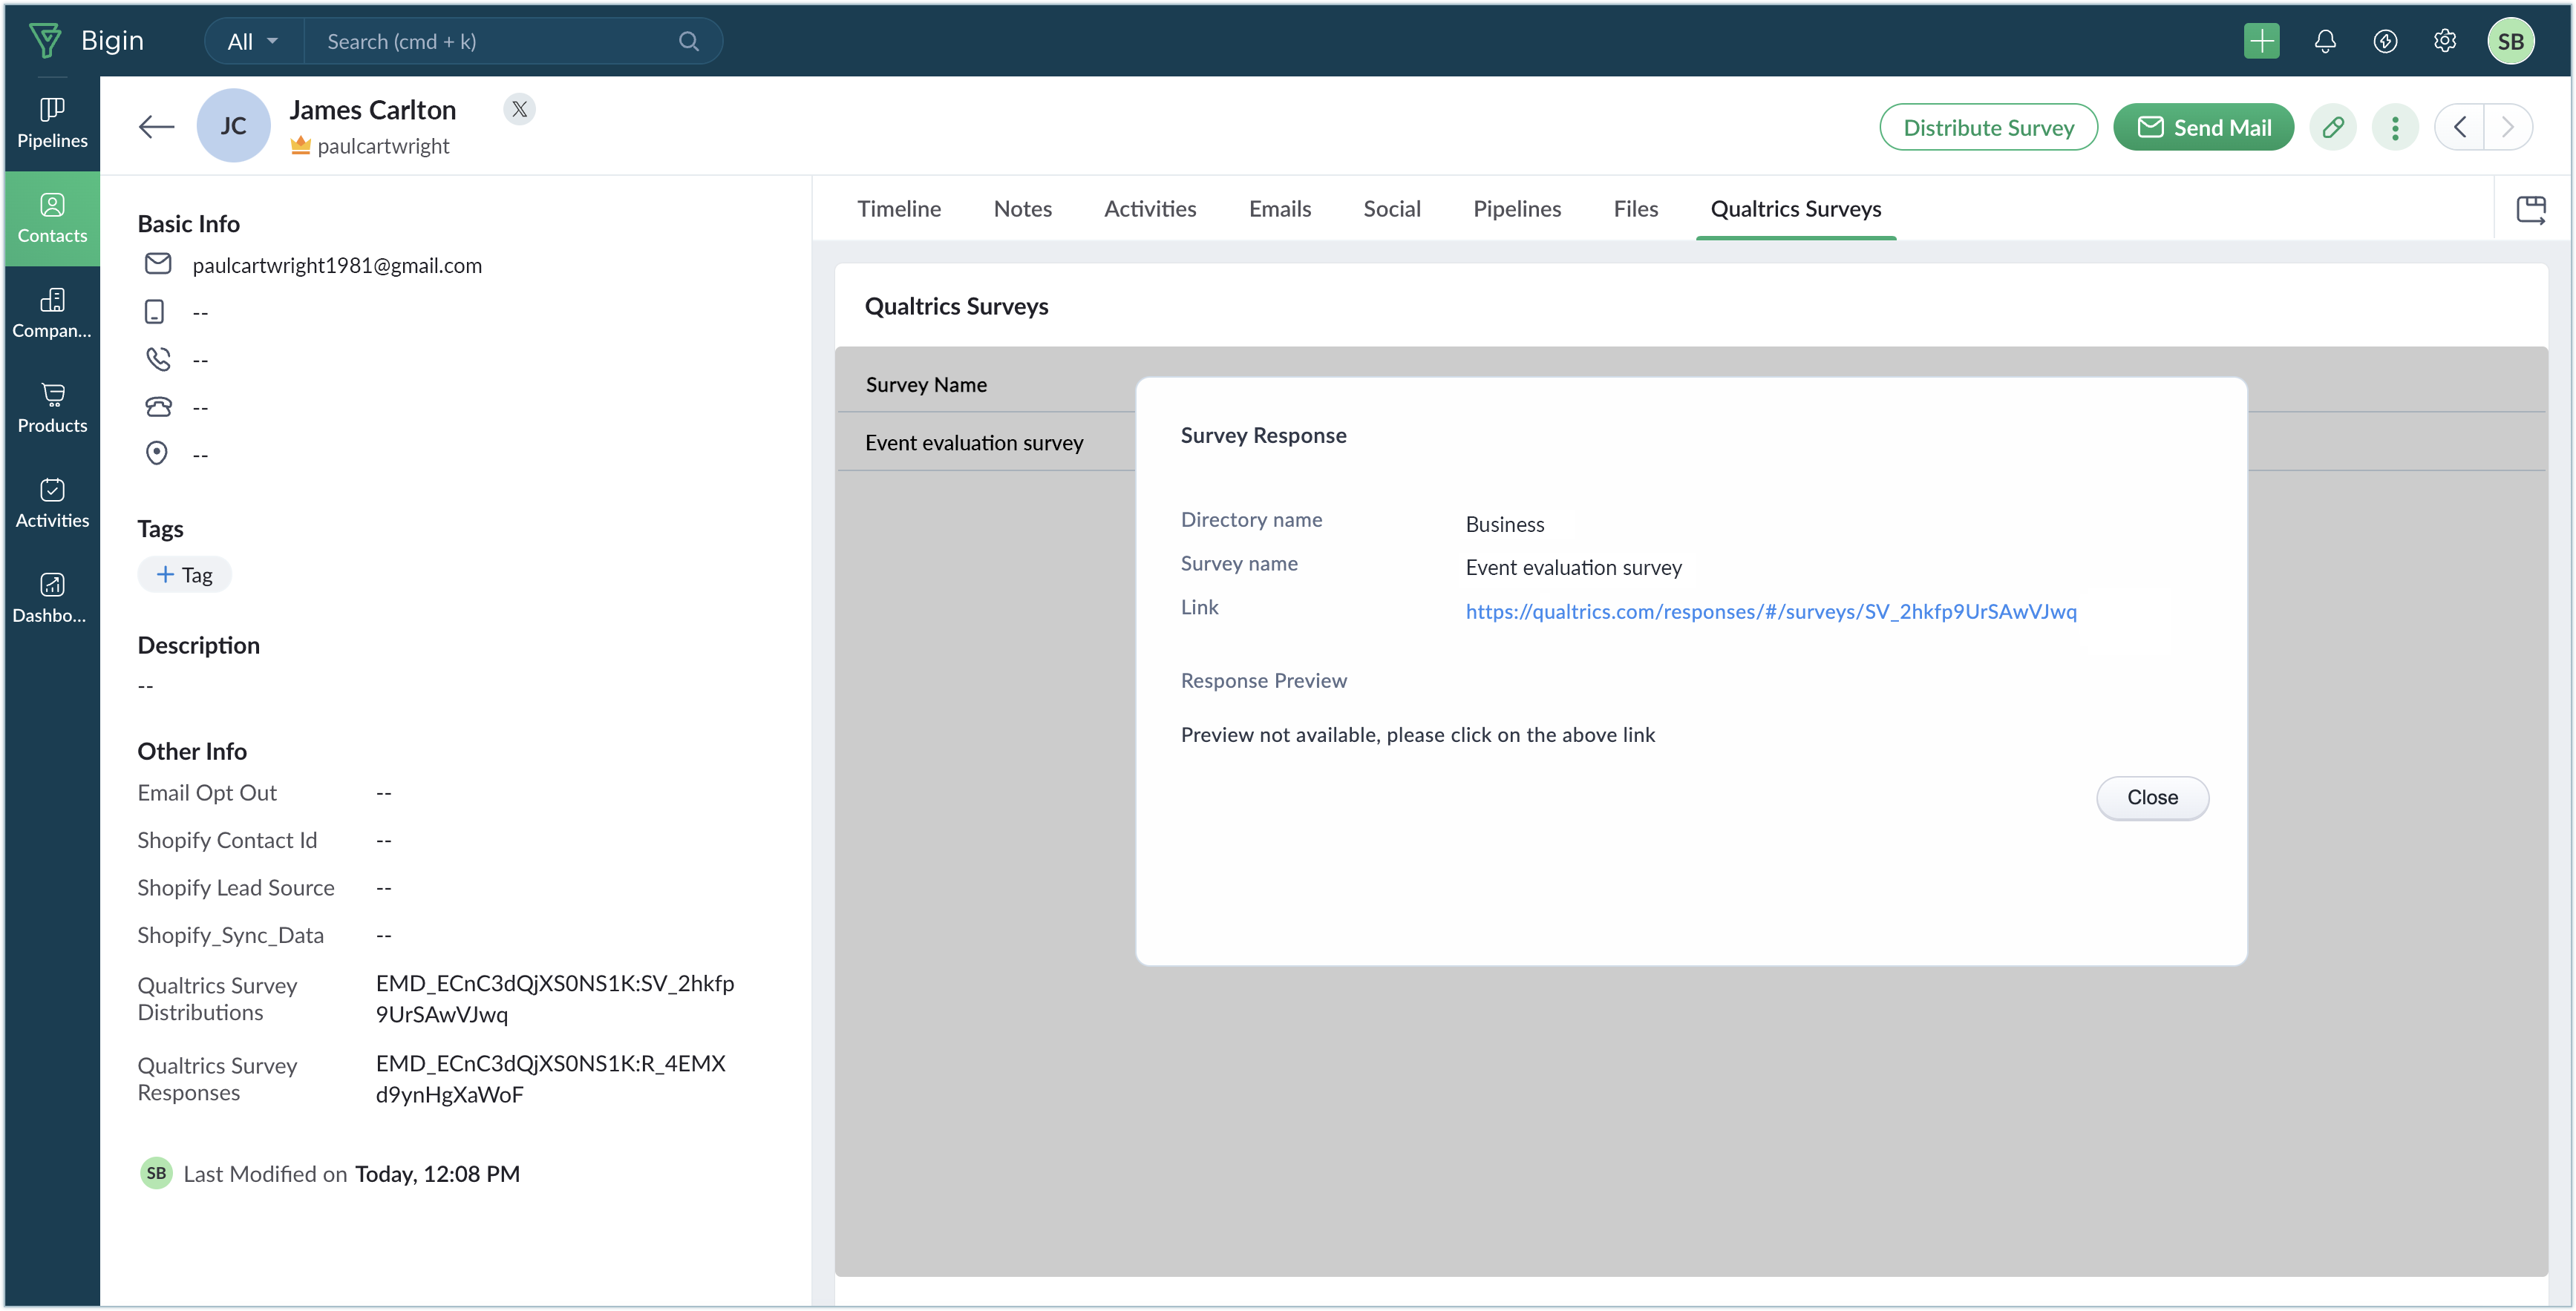This screenshot has width=2576, height=1311.
Task: Click the calendar icon at right of tabs
Action: tap(2530, 208)
